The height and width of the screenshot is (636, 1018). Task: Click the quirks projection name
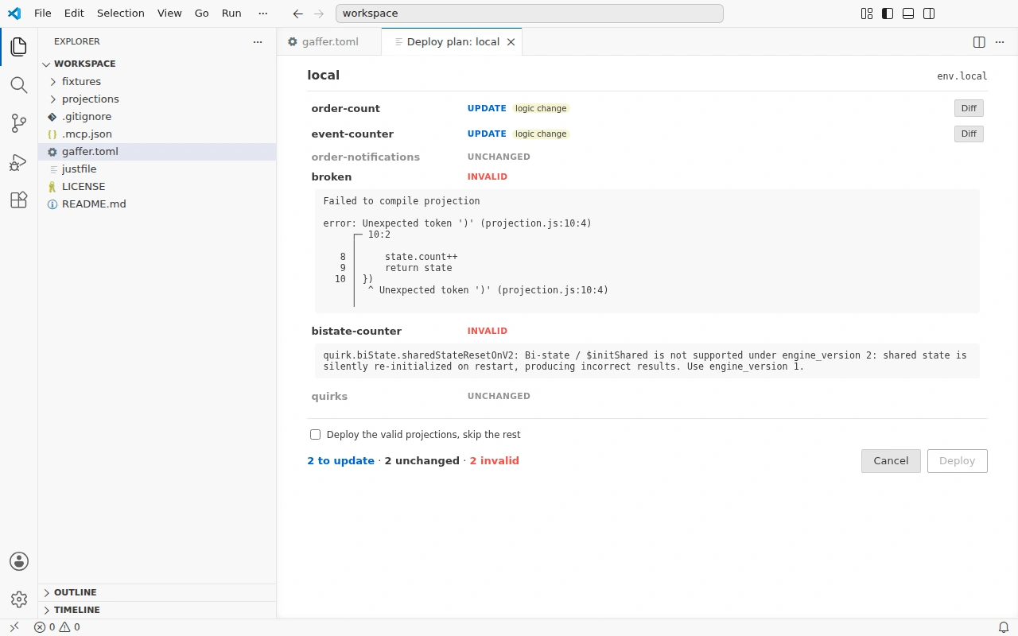329,397
